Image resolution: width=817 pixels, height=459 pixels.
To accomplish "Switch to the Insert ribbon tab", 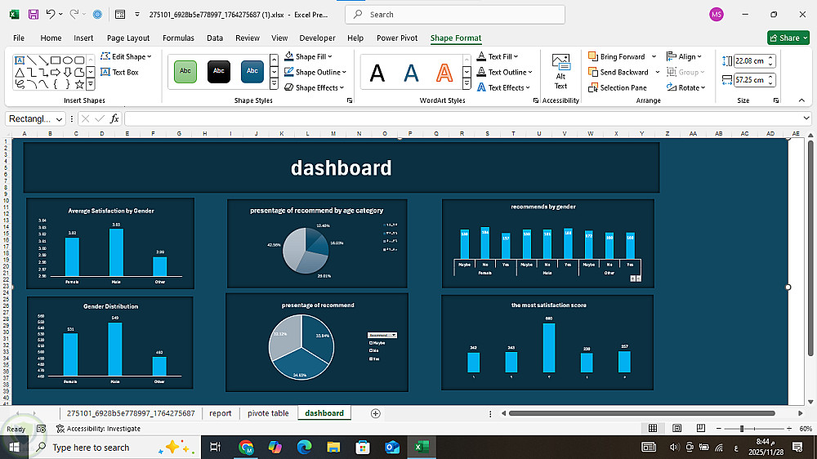I will (x=83, y=38).
